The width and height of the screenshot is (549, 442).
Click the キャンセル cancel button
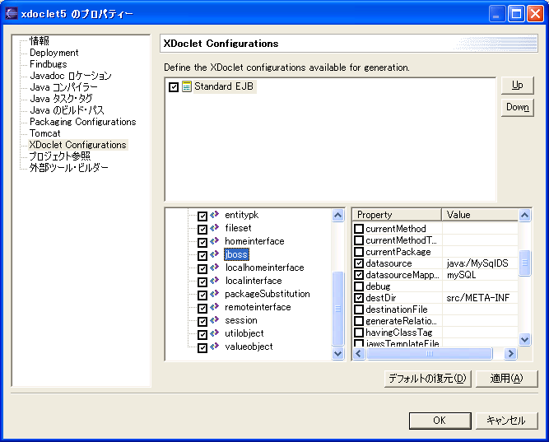point(506,421)
